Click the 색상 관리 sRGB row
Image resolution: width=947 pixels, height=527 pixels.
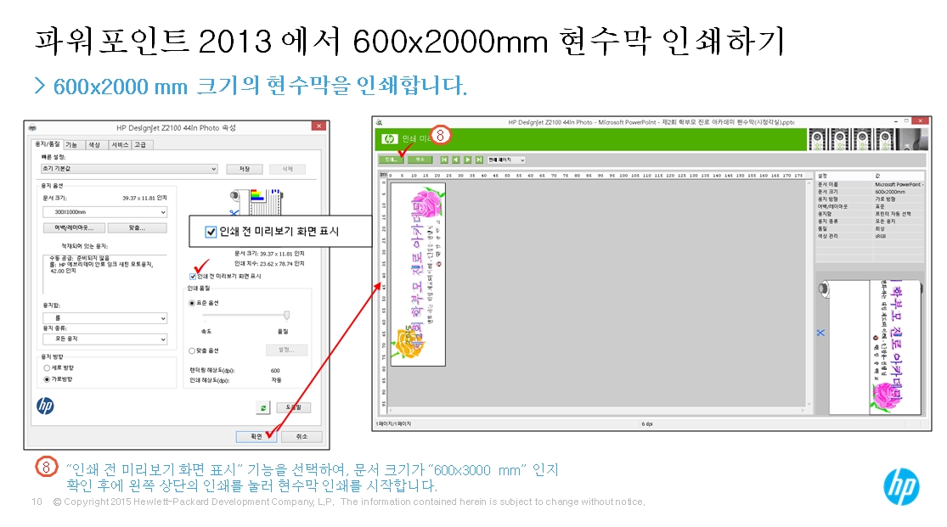pos(870,236)
